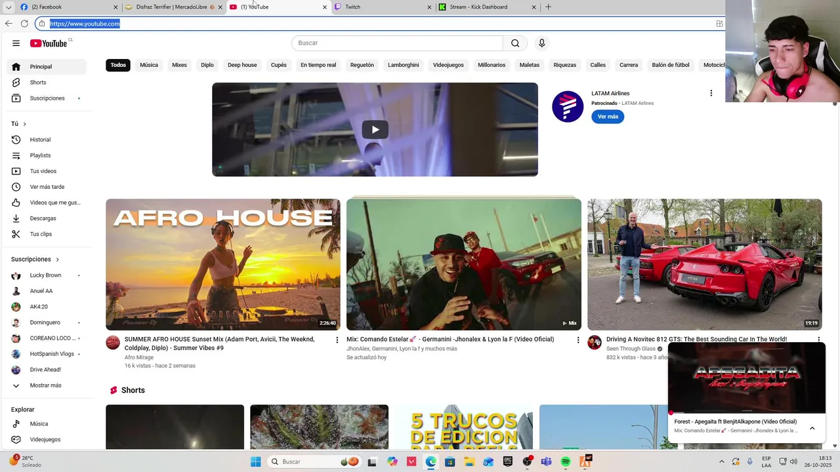The height and width of the screenshot is (472, 840).
Task: Click the search magnifier button
Action: [x=515, y=43]
